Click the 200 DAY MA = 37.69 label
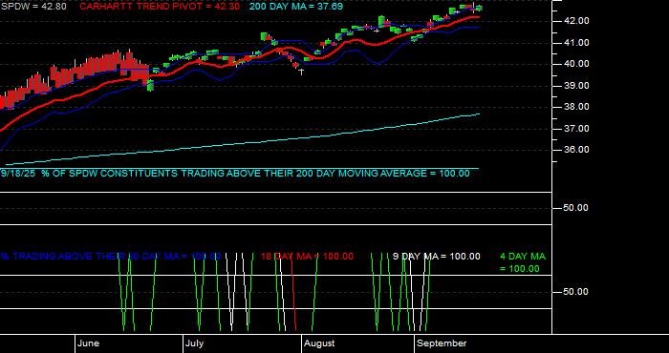 296,7
